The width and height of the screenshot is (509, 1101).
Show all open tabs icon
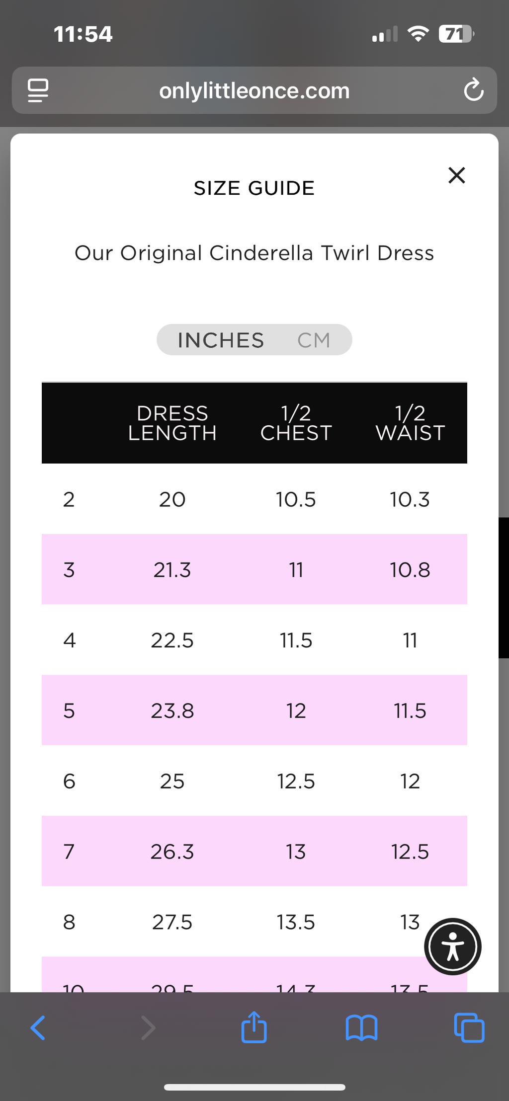(469, 1027)
